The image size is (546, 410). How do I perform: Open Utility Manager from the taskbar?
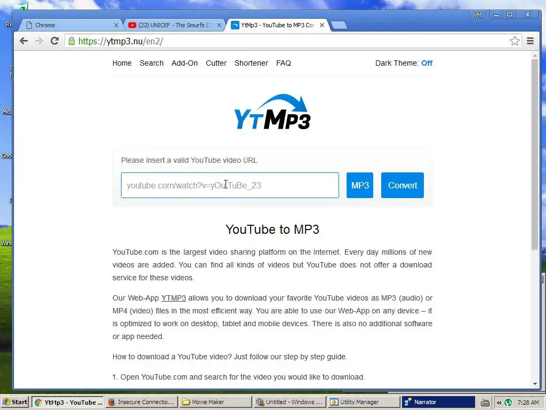pyautogui.click(x=364, y=402)
